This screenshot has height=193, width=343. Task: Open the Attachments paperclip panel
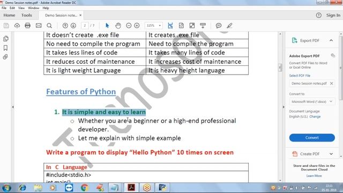coord(6,57)
